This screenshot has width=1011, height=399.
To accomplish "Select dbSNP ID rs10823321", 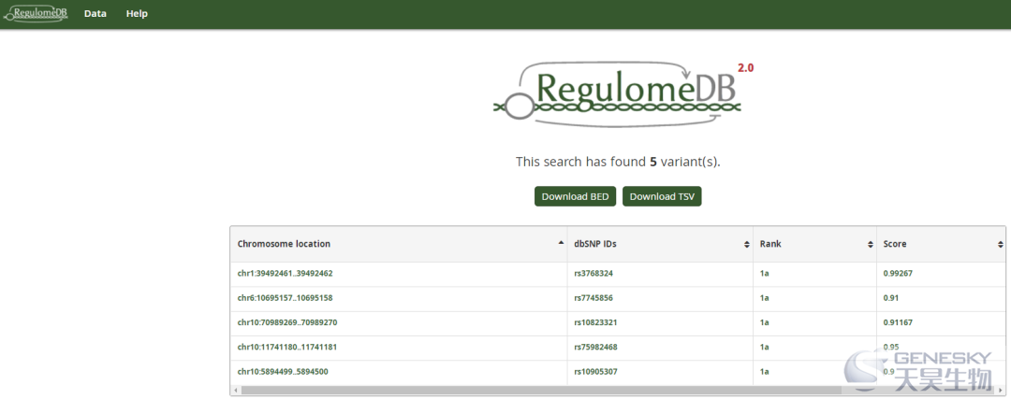I will pos(595,322).
